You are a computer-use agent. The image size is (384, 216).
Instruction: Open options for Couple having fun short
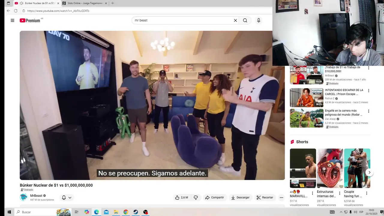(367, 193)
